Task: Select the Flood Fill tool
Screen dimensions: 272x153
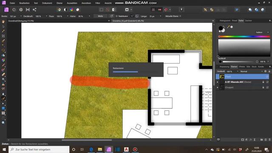Action: (x=3, y=55)
